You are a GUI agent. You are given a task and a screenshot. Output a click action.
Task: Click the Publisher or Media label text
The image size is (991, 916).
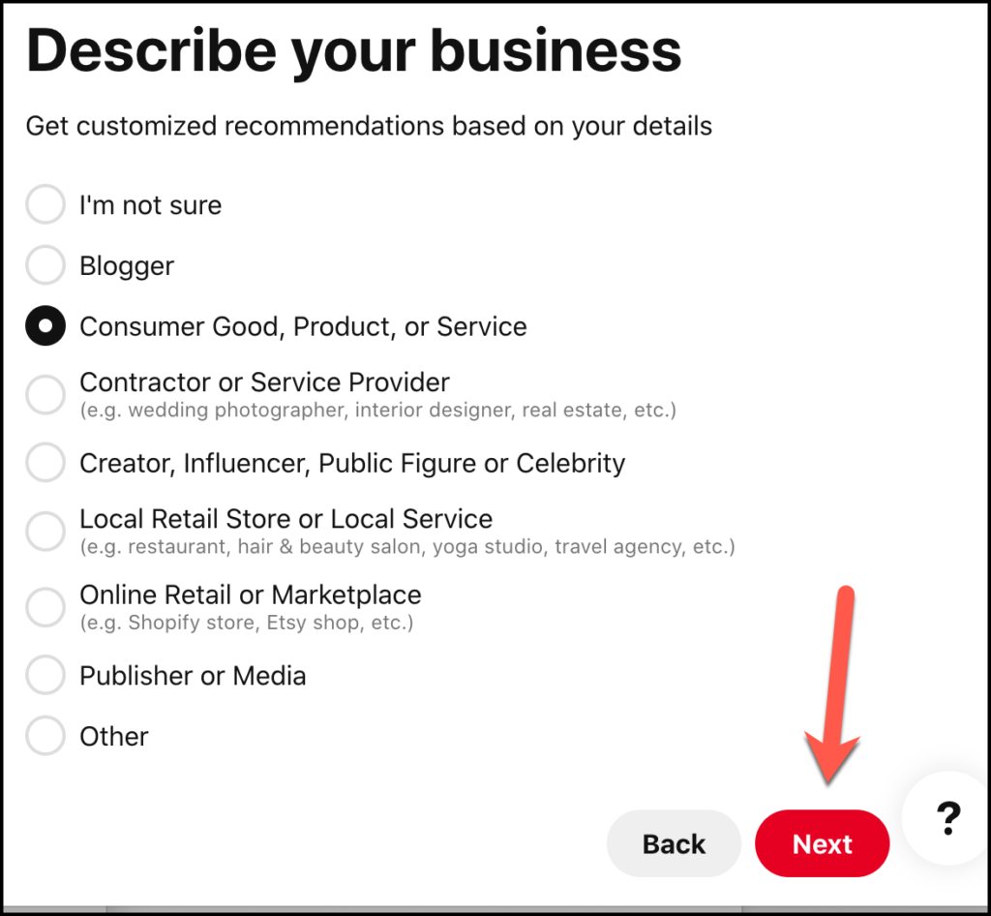193,675
